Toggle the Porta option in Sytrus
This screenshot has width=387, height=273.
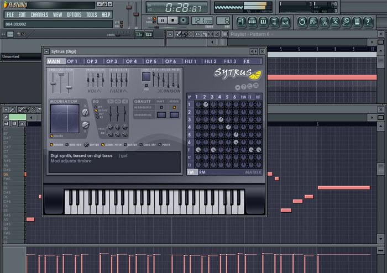coord(160,145)
